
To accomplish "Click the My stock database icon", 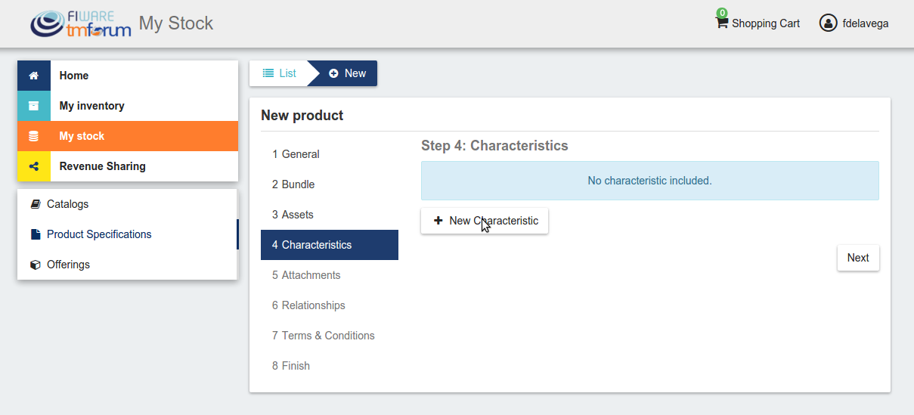I will (33, 136).
